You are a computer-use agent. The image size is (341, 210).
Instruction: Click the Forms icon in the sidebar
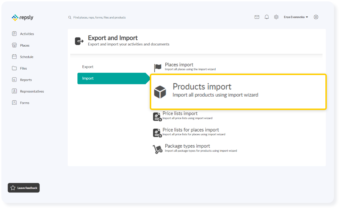click(14, 103)
